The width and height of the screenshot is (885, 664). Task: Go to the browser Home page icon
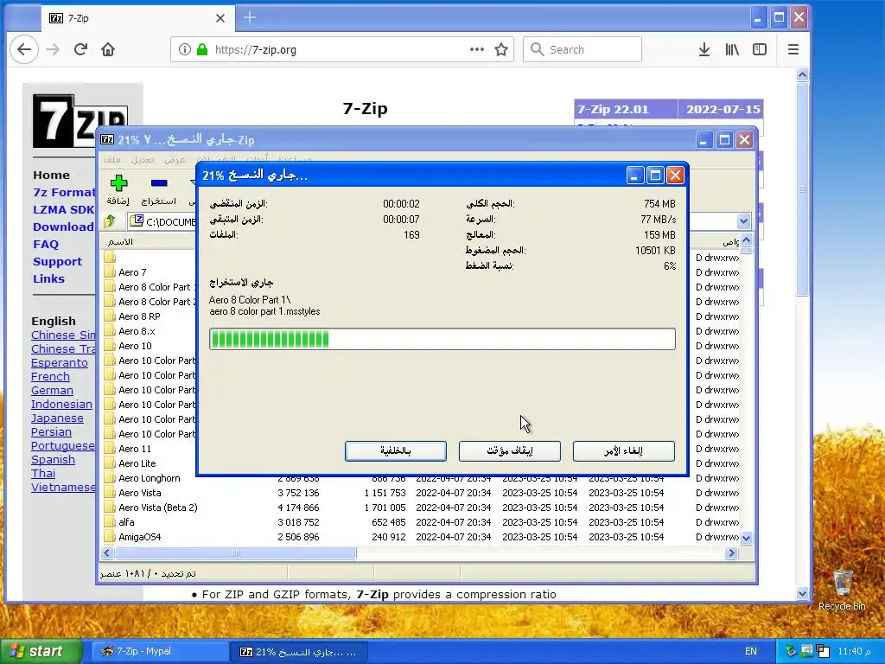(108, 49)
